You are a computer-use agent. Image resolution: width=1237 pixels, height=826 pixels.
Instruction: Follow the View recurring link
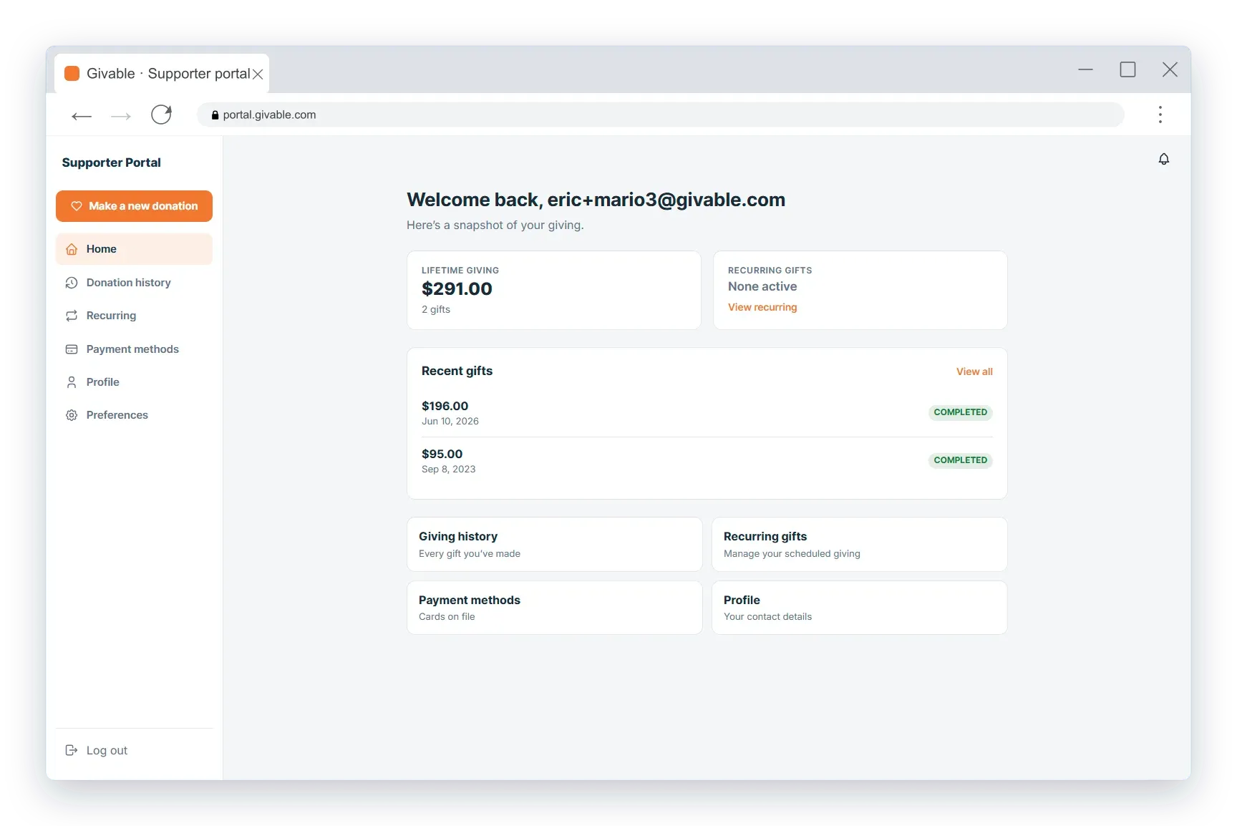(762, 307)
